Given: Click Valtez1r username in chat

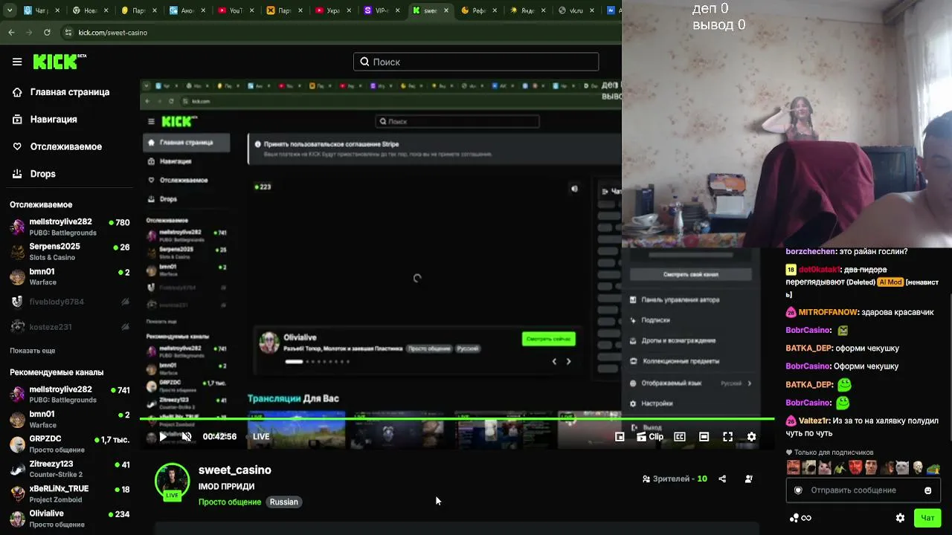Looking at the screenshot, I should [x=814, y=421].
